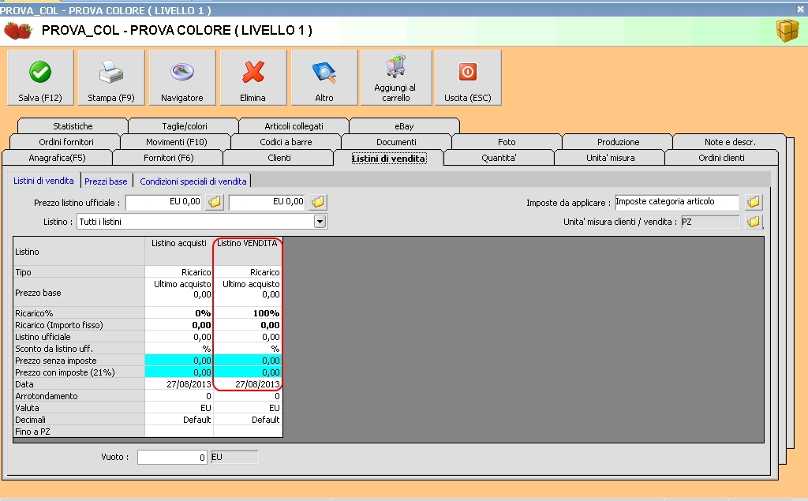Click the Elimina red X button

click(x=252, y=77)
